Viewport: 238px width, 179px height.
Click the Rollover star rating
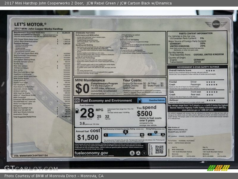(211, 100)
